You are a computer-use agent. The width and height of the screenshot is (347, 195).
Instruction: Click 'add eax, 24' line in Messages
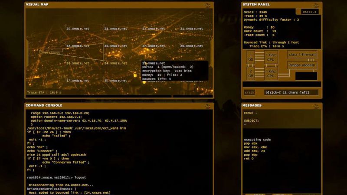click(254, 151)
